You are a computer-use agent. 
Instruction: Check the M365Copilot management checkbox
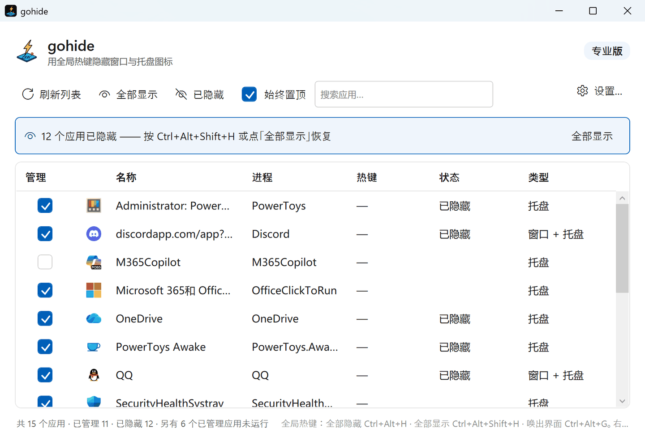tap(45, 262)
